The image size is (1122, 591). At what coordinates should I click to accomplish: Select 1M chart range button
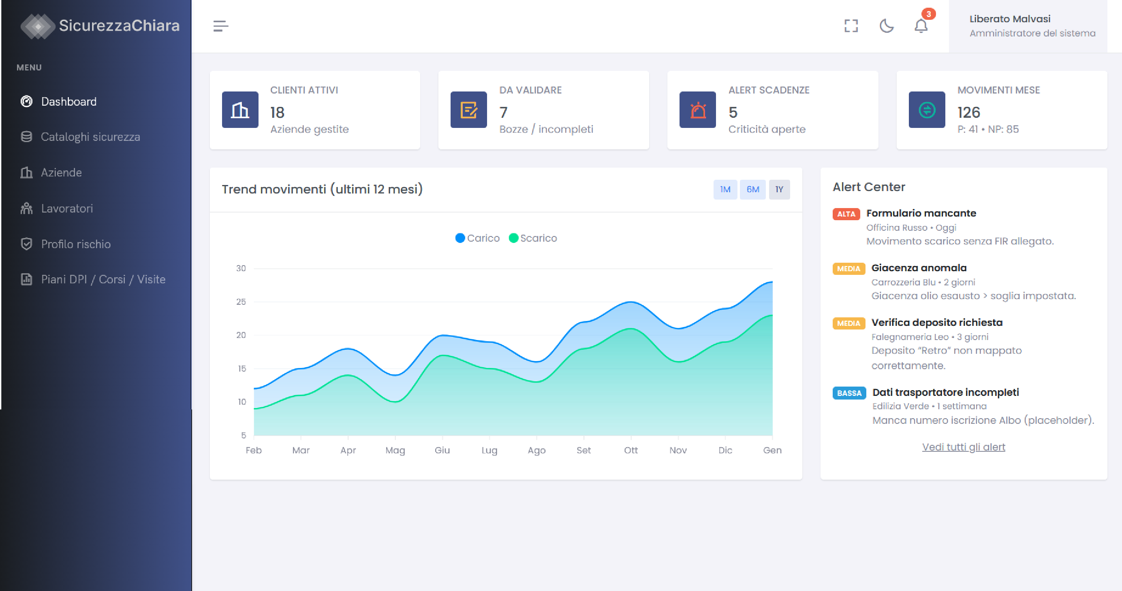[x=725, y=189]
